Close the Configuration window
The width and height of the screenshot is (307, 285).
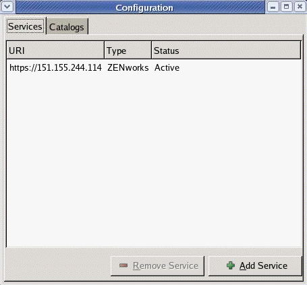click(x=300, y=7)
